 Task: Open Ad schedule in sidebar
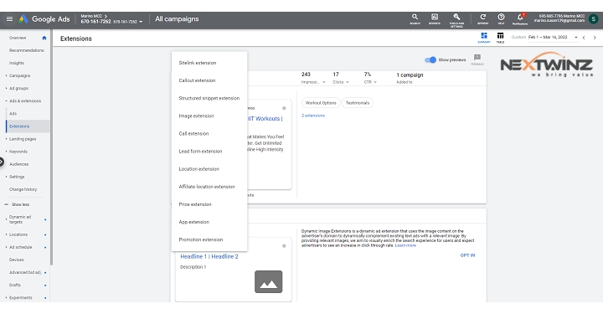point(20,247)
